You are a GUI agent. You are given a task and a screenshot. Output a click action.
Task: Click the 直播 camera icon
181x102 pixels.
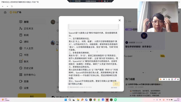tap(21, 81)
